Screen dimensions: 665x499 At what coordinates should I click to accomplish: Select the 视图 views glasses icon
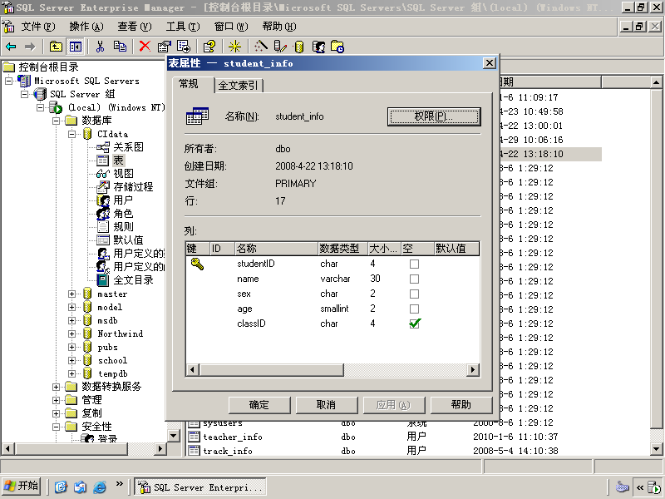[102, 174]
